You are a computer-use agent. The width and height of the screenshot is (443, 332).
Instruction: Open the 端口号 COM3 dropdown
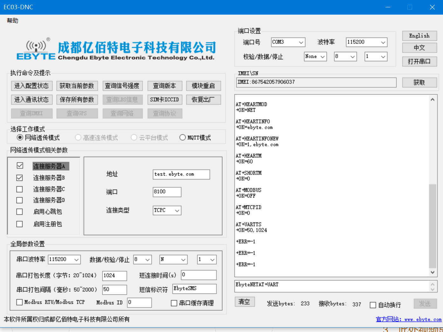tap(288, 42)
